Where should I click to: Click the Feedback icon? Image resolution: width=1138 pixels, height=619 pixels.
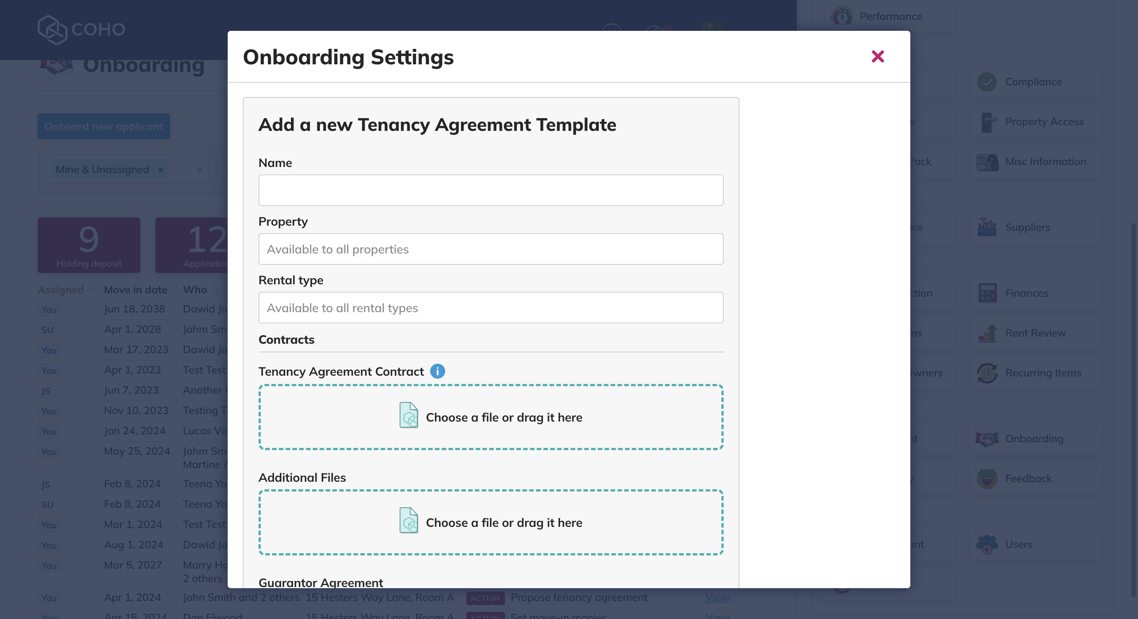(x=987, y=479)
